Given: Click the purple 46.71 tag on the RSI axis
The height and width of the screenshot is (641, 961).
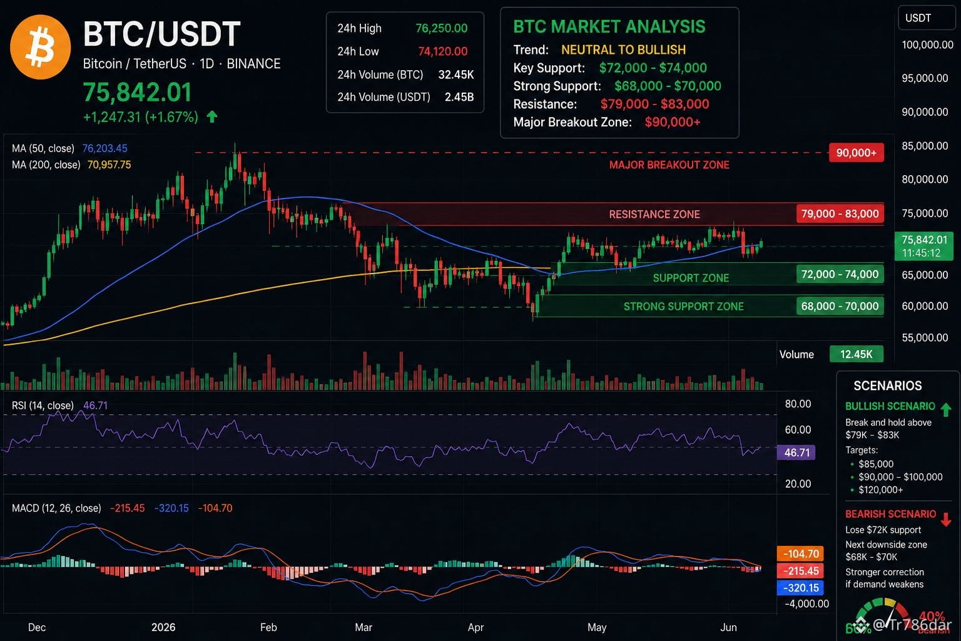Looking at the screenshot, I should (796, 453).
